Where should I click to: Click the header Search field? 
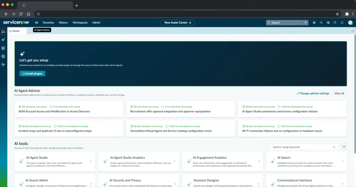[x=284, y=23]
